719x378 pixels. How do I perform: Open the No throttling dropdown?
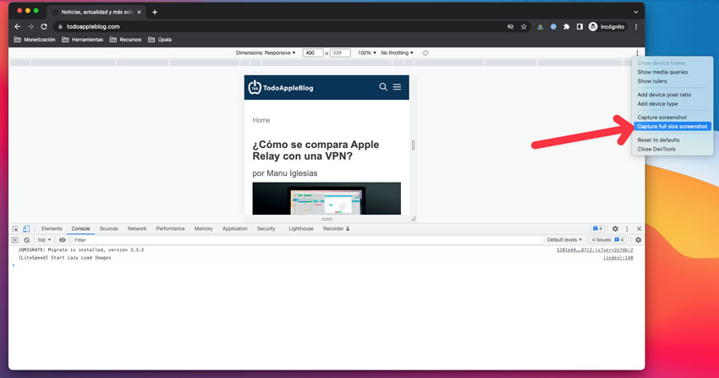397,53
